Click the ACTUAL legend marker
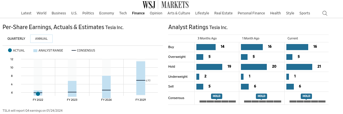Image resolution: width=343 pixels, height=114 pixels. click(9, 50)
